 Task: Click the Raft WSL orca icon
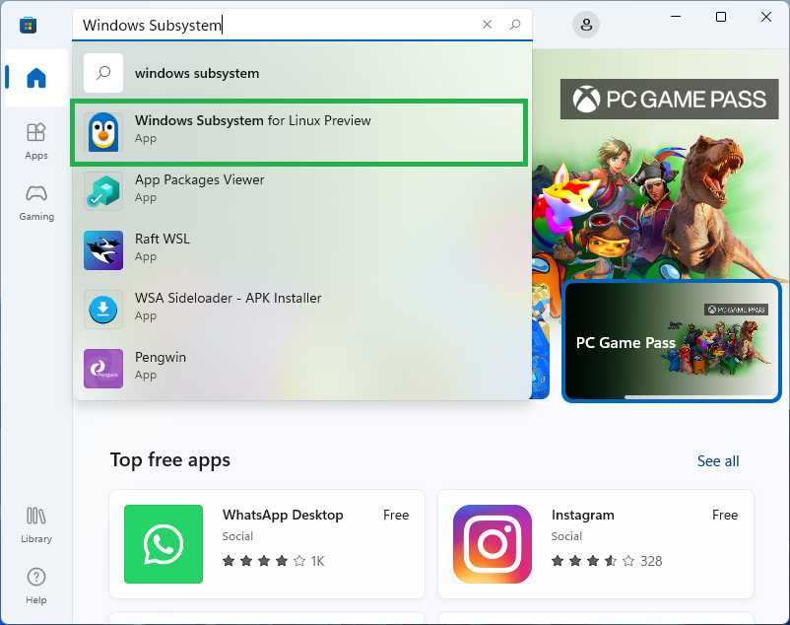tap(103, 250)
